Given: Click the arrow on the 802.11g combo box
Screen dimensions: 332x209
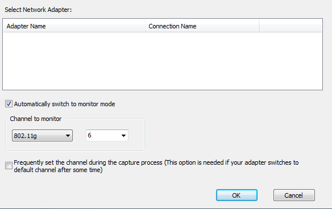Looking at the screenshot, I should (x=68, y=136).
